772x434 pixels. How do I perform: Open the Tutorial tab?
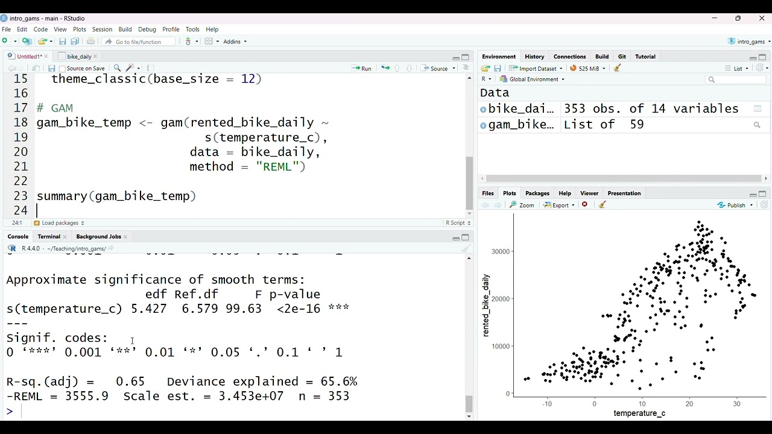pos(645,57)
